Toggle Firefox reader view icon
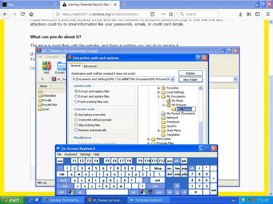The image size is (273, 204). tap(152, 14)
